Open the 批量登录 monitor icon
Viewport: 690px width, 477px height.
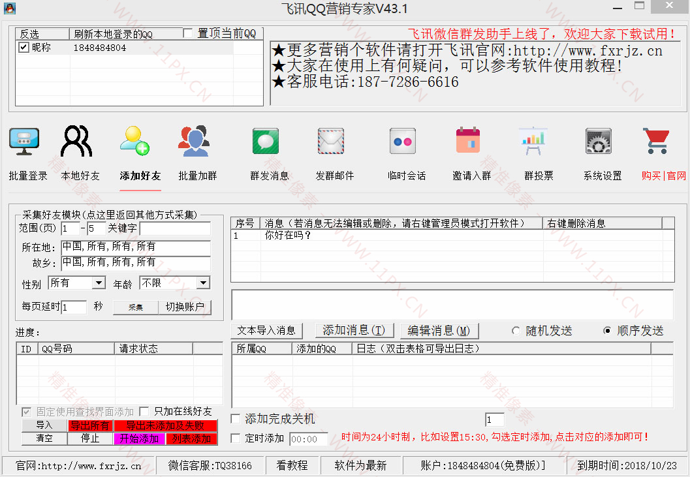pos(24,142)
